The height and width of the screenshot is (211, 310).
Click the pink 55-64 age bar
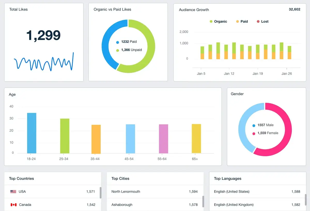[x=164, y=139]
